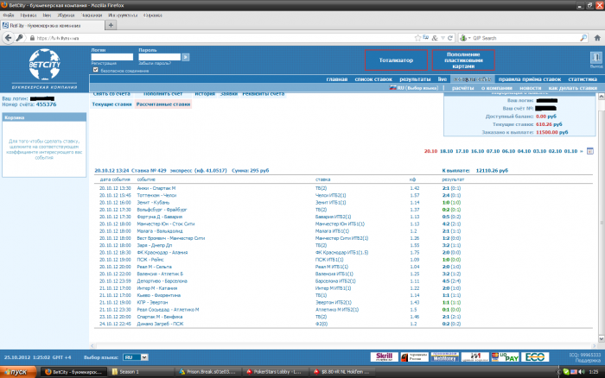The width and height of the screenshot is (605, 378).
Task: Click the bookmark star icon in the address bar
Action: (417, 38)
